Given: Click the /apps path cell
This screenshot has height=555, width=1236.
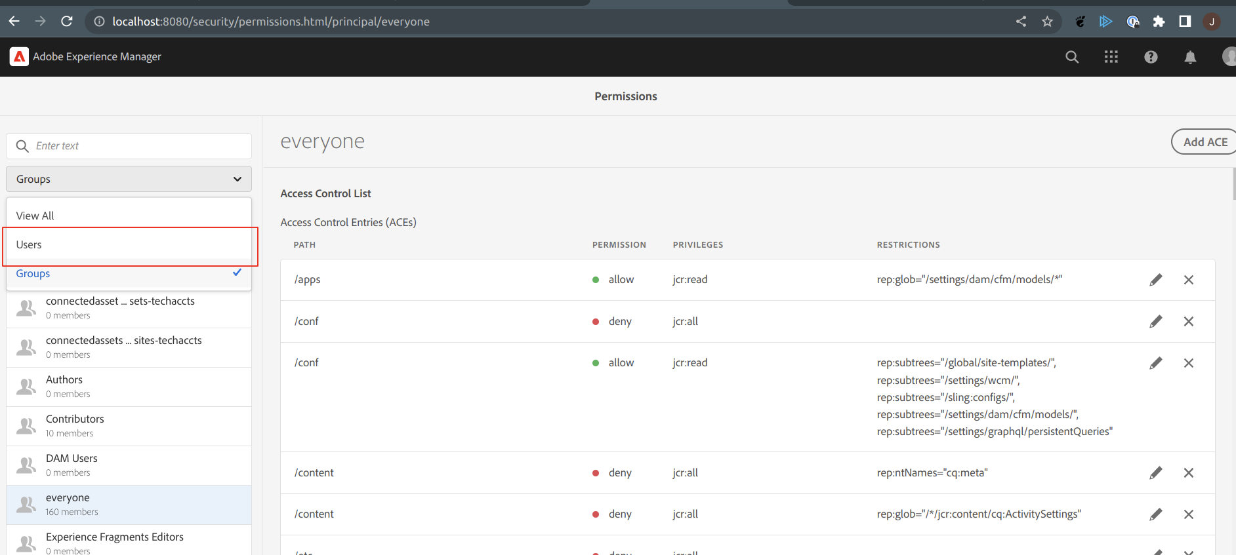Looking at the screenshot, I should coord(307,280).
